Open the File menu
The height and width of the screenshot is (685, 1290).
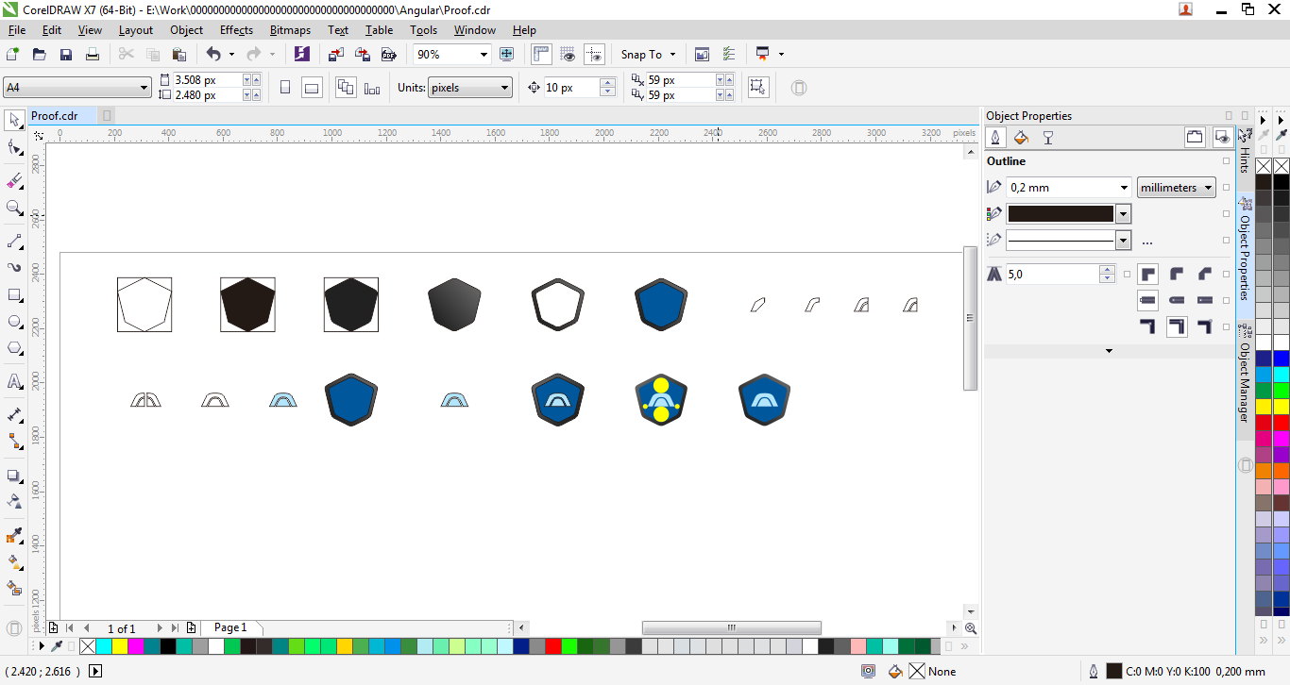click(17, 30)
